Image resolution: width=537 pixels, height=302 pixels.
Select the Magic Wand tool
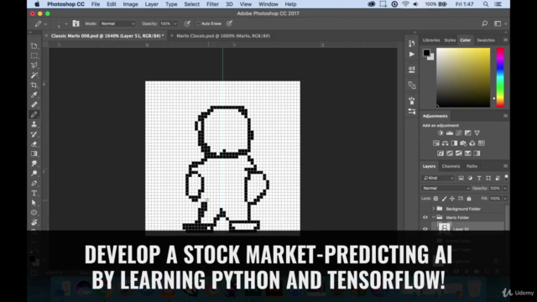coord(34,75)
